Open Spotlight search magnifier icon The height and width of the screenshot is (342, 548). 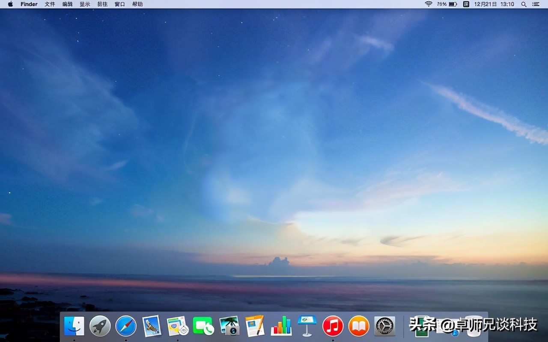pyautogui.click(x=524, y=4)
